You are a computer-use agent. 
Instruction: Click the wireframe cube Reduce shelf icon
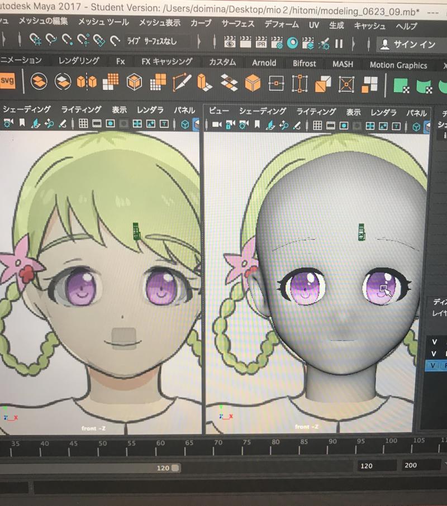tap(134, 82)
